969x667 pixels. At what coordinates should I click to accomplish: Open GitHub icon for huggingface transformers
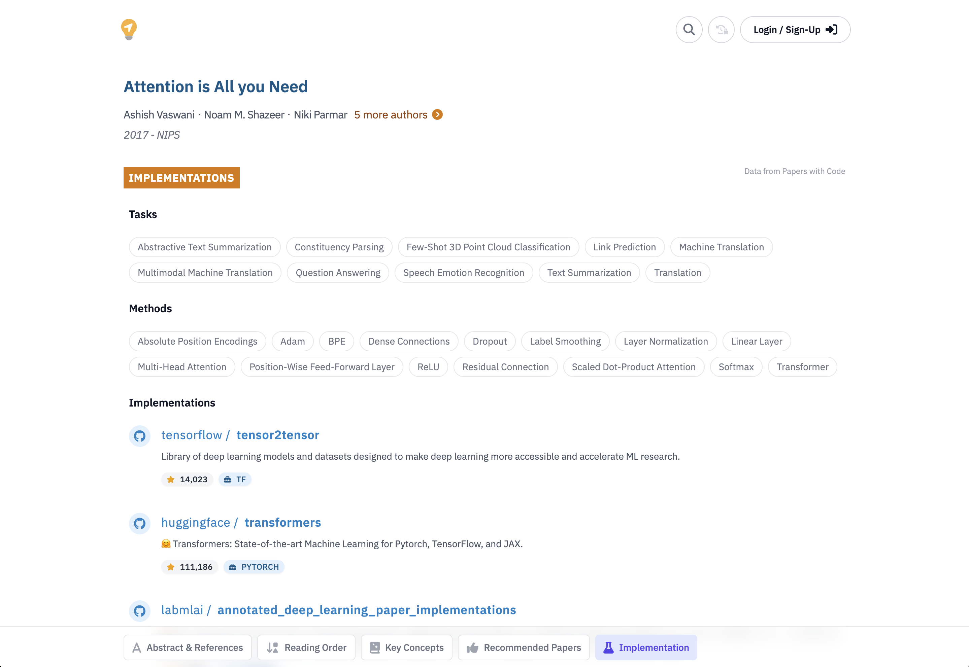(x=140, y=523)
